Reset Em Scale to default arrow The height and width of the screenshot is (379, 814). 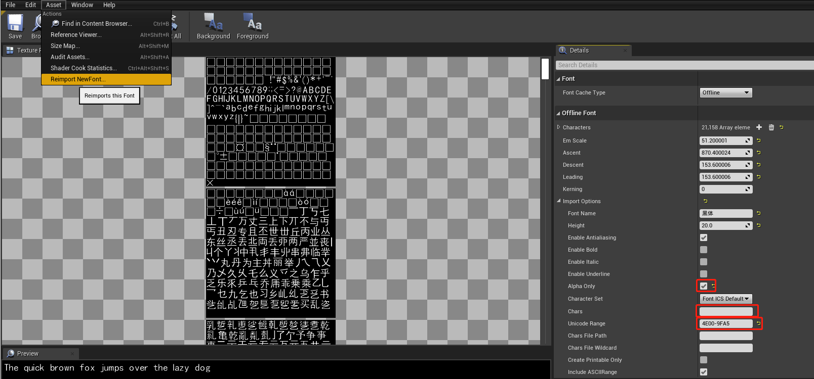pos(759,140)
